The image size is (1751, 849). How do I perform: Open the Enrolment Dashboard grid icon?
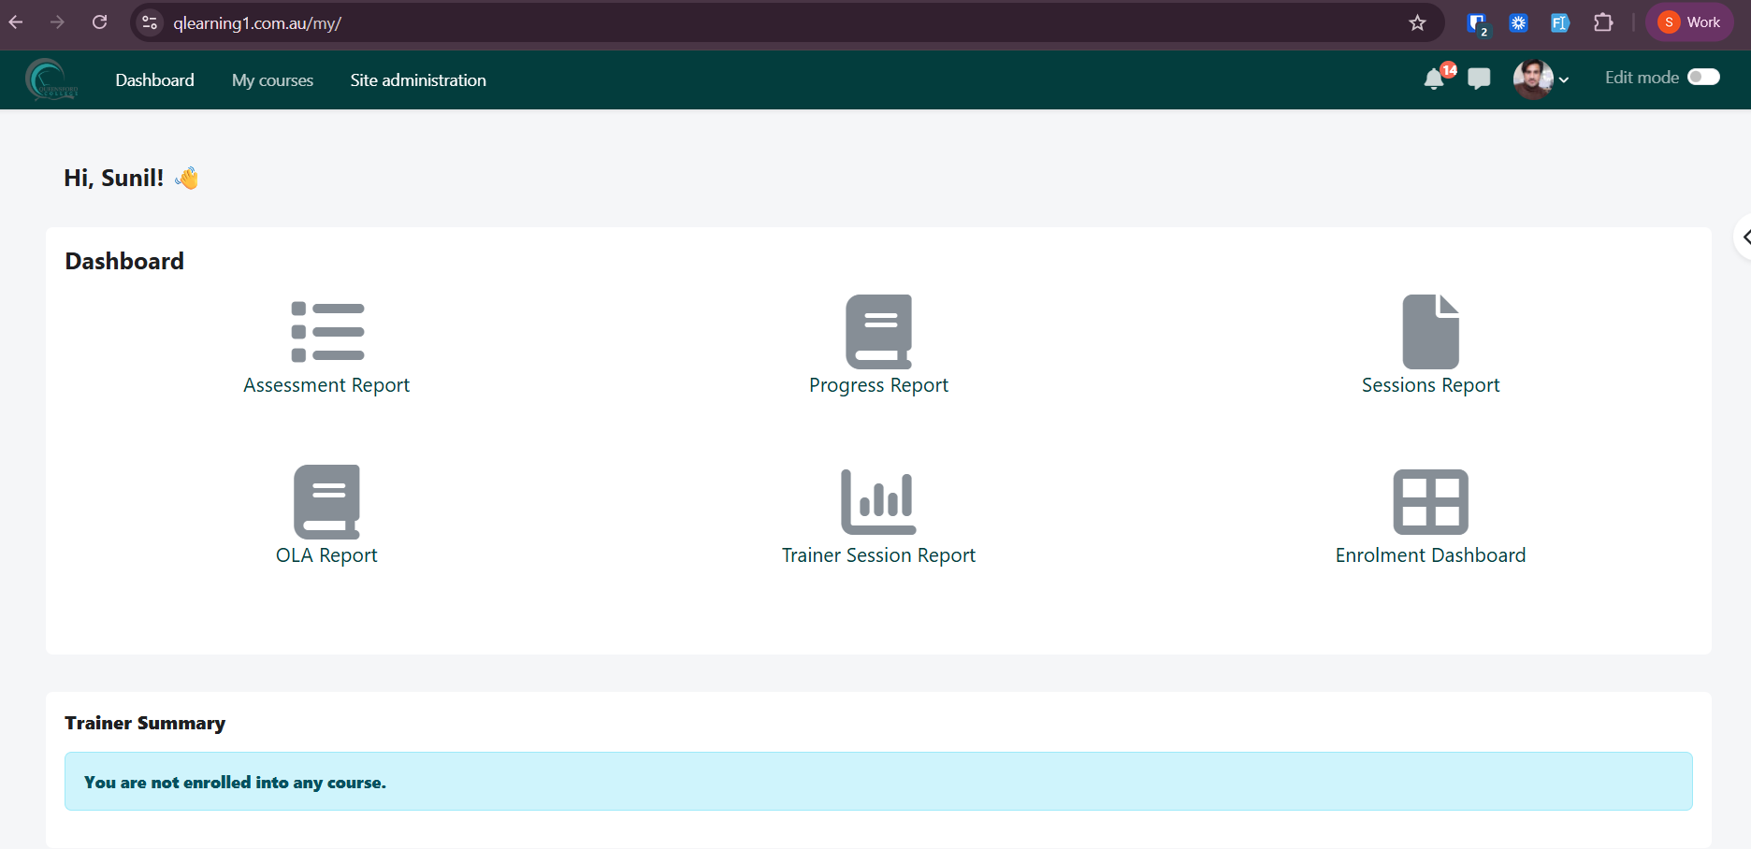(1430, 502)
